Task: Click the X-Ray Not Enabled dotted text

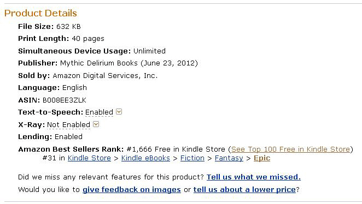Action: (68, 125)
